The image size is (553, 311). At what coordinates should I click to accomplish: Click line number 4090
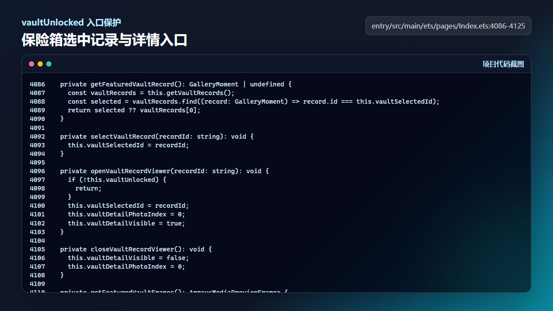pyautogui.click(x=37, y=119)
